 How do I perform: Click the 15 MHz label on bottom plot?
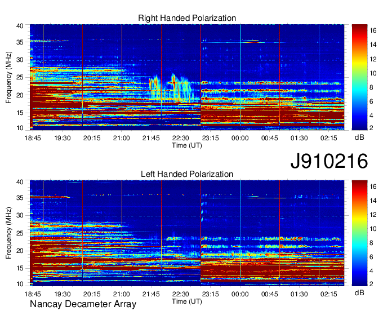point(20,268)
